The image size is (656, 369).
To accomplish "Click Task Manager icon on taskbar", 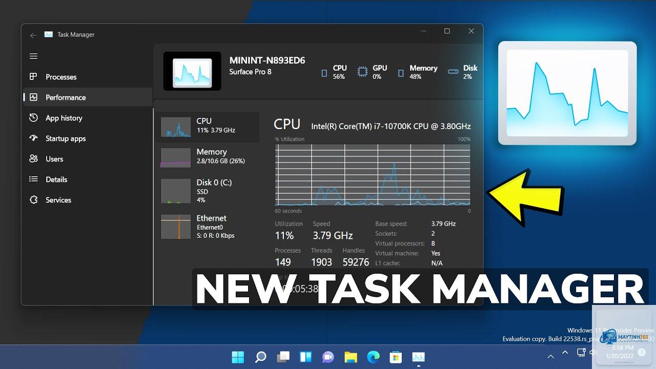I will point(418,357).
